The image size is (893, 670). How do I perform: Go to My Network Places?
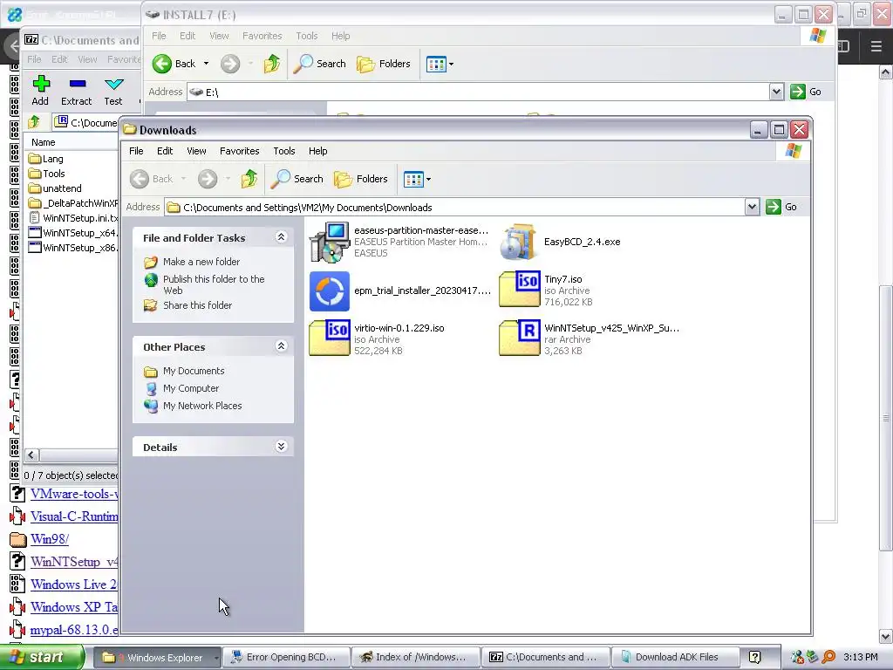click(x=202, y=406)
